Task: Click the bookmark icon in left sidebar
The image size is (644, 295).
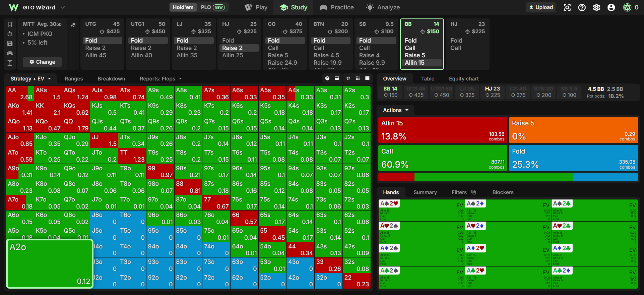Action: click(10, 24)
